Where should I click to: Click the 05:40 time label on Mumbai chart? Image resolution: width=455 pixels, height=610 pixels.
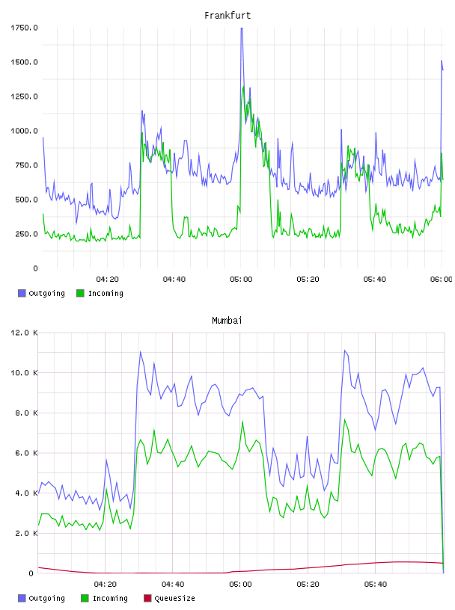tap(376, 585)
